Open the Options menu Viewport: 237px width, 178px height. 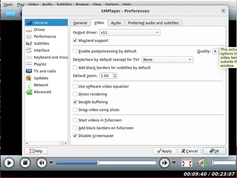coord(112,4)
